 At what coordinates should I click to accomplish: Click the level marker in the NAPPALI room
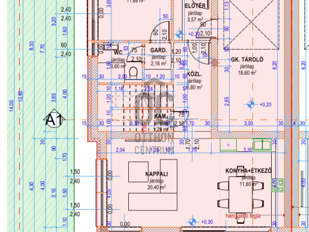point(192,221)
